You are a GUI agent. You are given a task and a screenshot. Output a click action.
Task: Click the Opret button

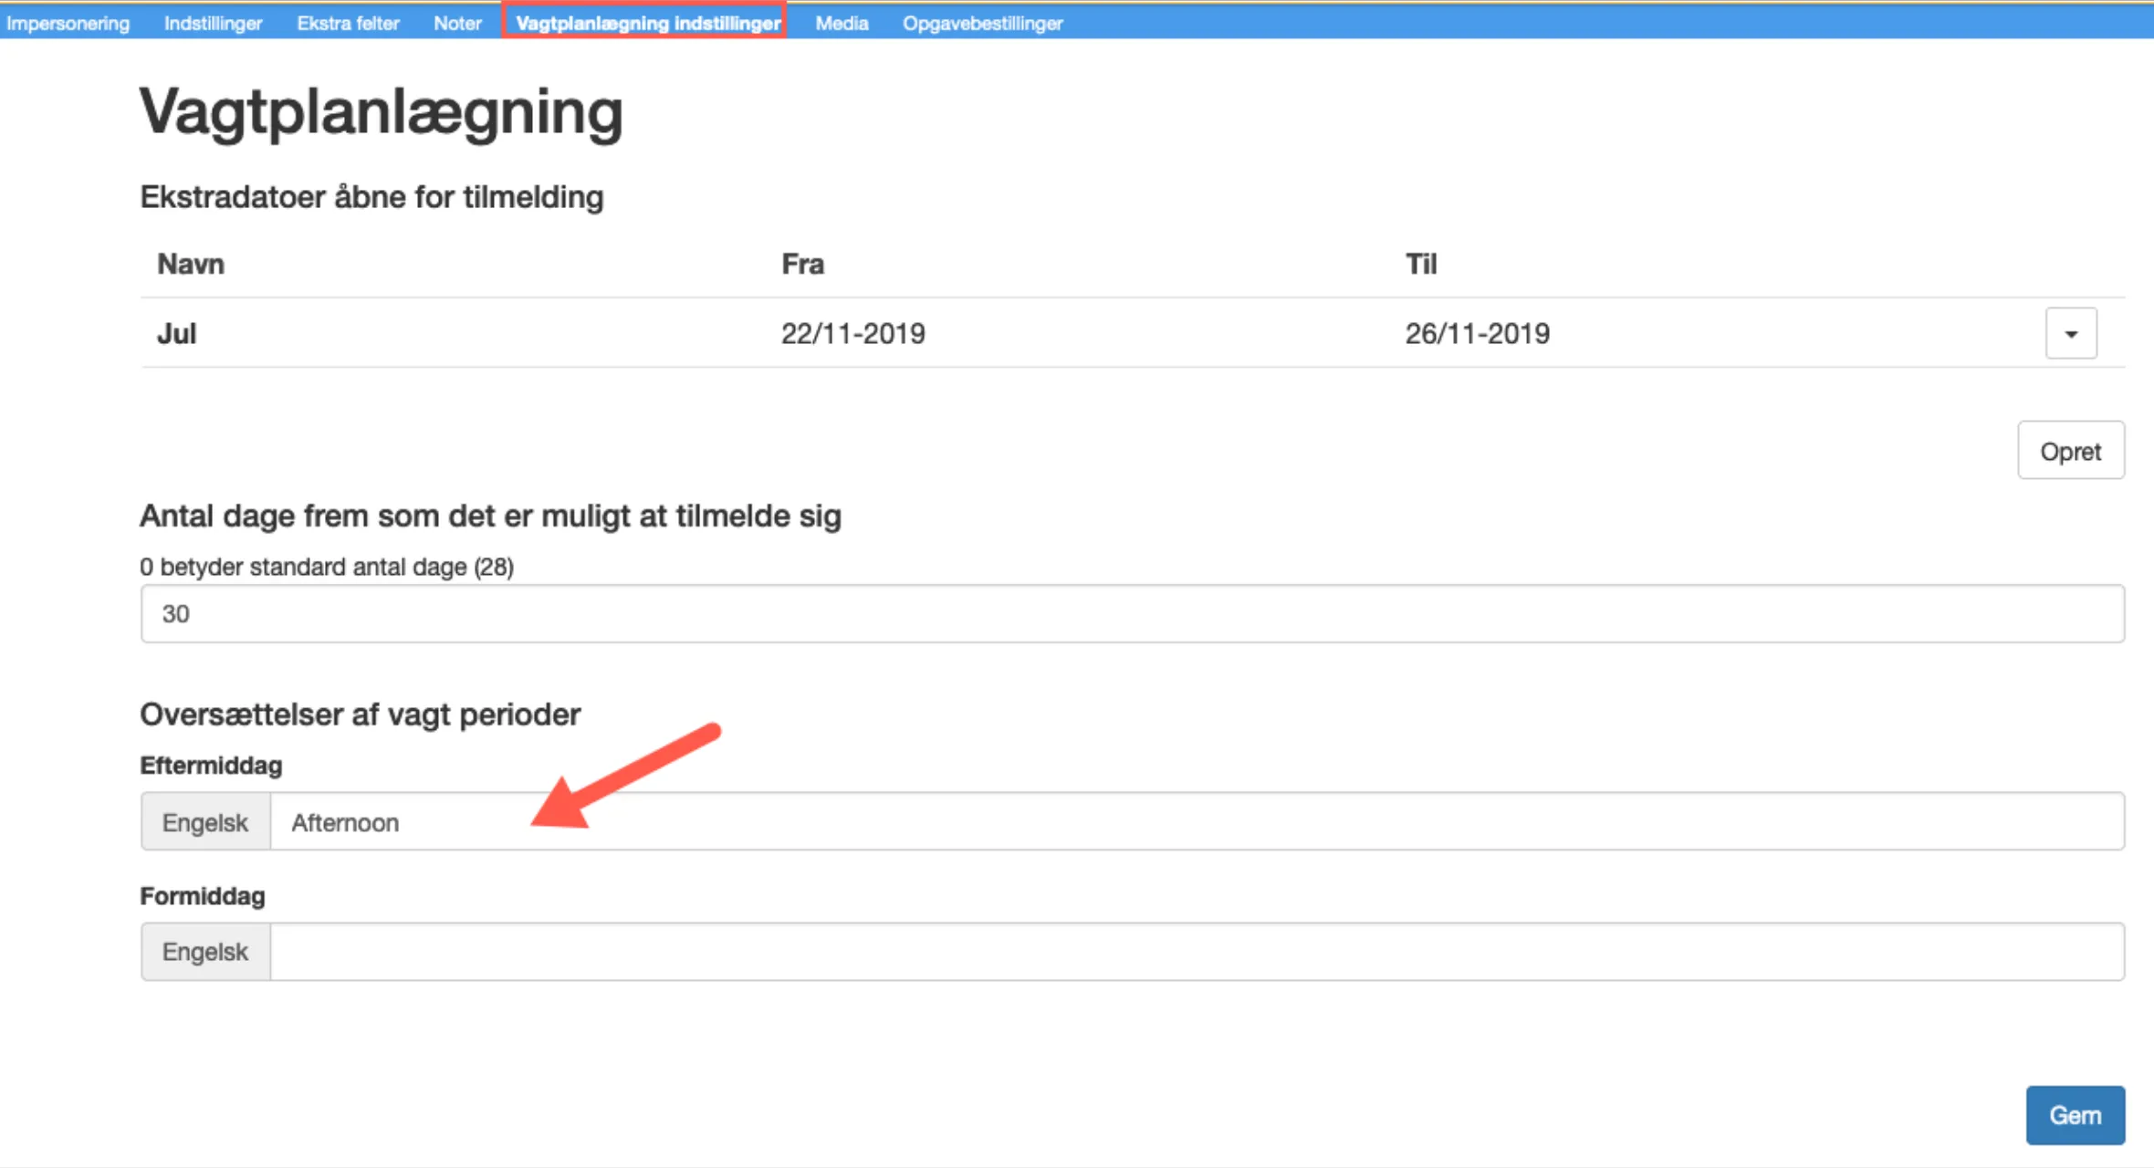tap(2070, 451)
